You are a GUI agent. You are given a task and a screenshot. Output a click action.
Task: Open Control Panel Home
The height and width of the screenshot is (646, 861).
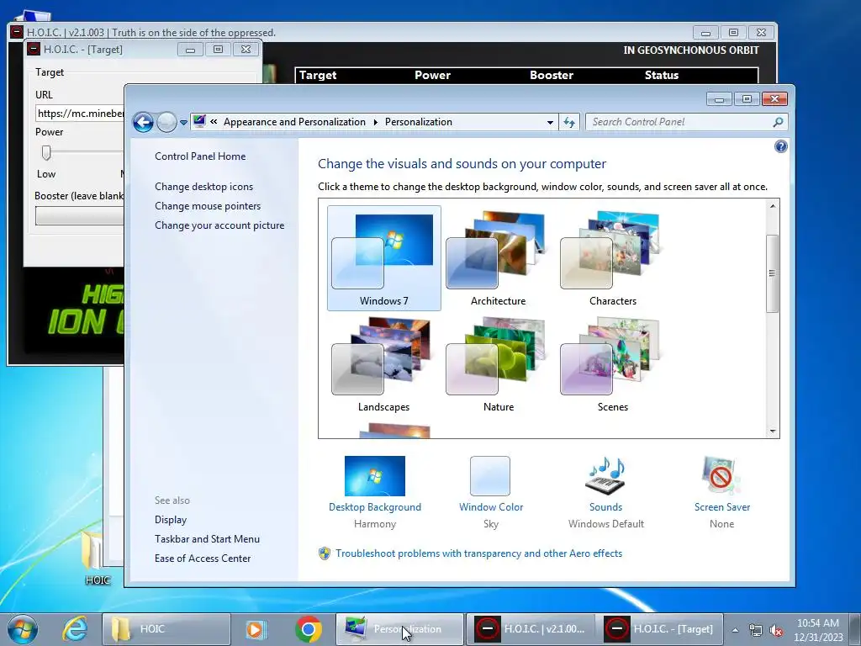pyautogui.click(x=200, y=156)
